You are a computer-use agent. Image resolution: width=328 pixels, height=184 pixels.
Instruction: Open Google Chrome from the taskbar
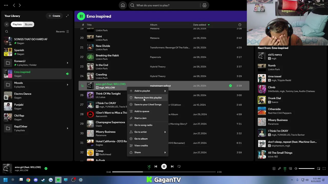pos(28,180)
